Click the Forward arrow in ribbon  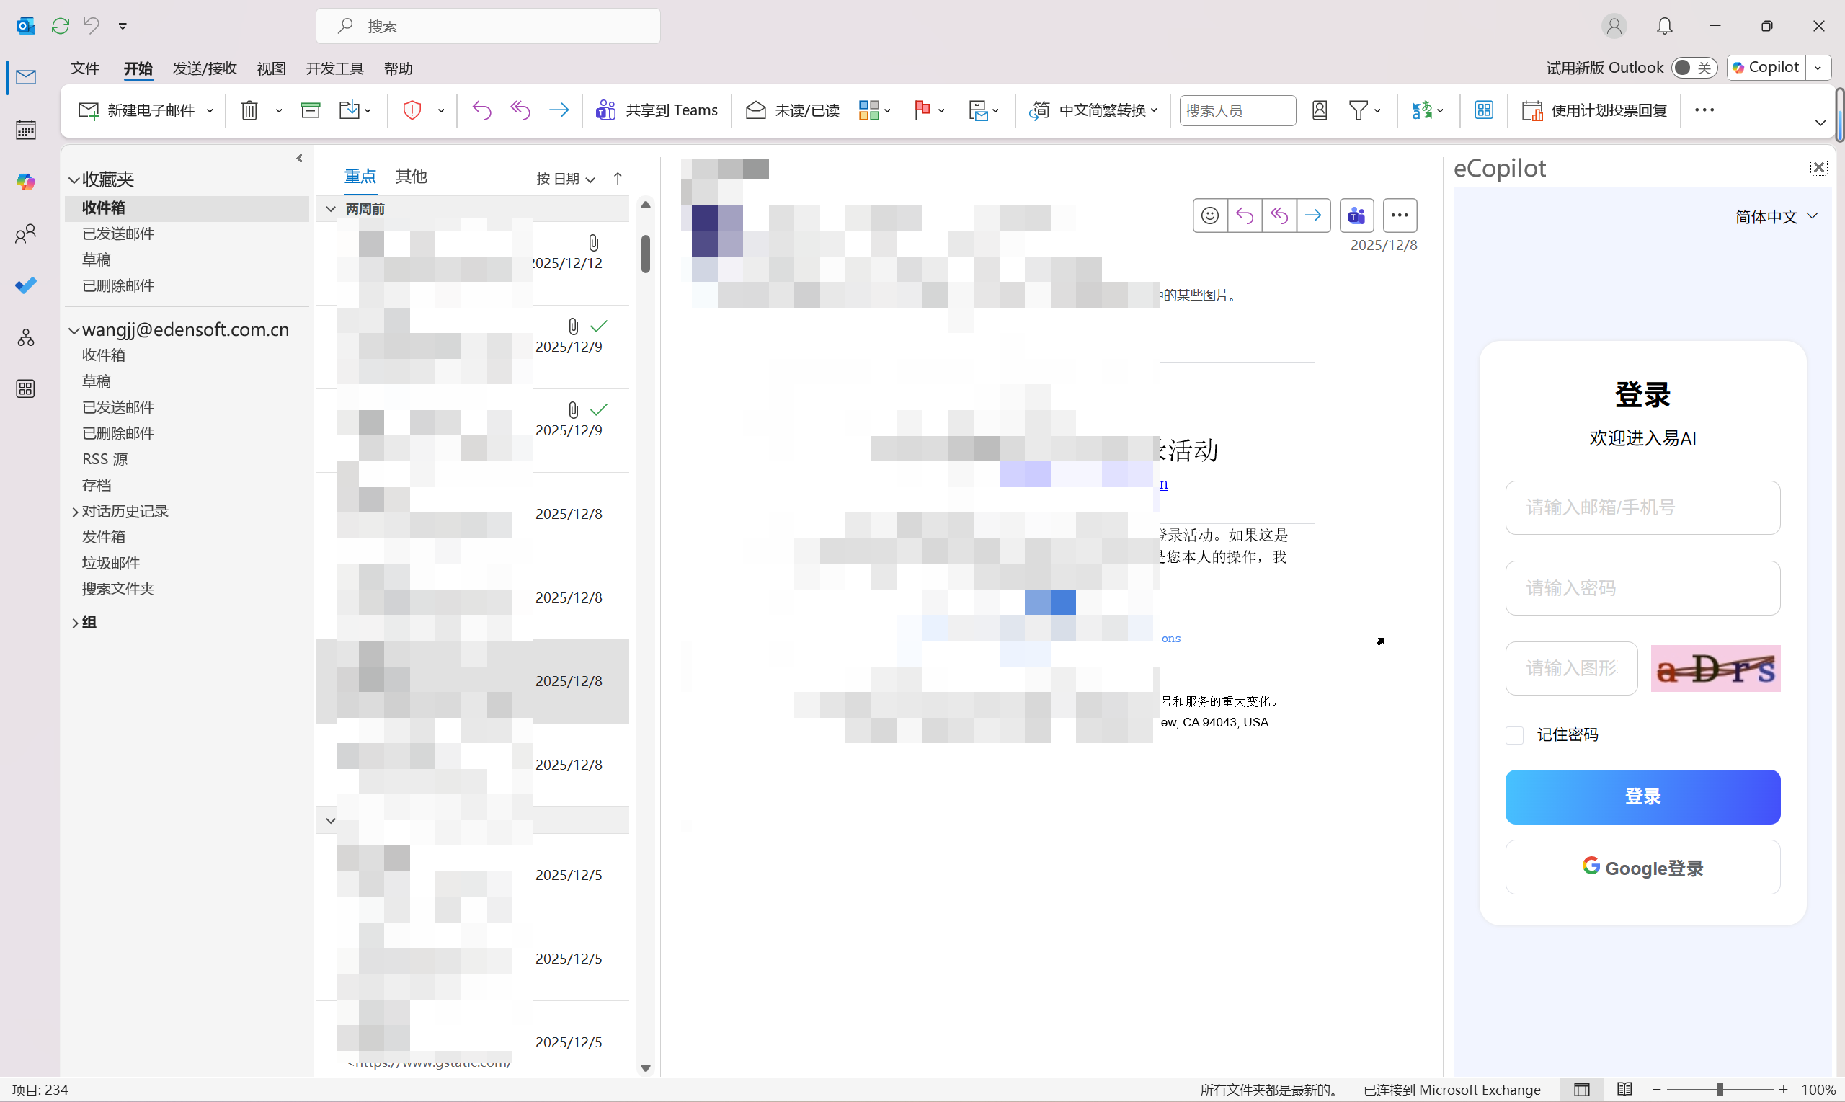tap(559, 111)
